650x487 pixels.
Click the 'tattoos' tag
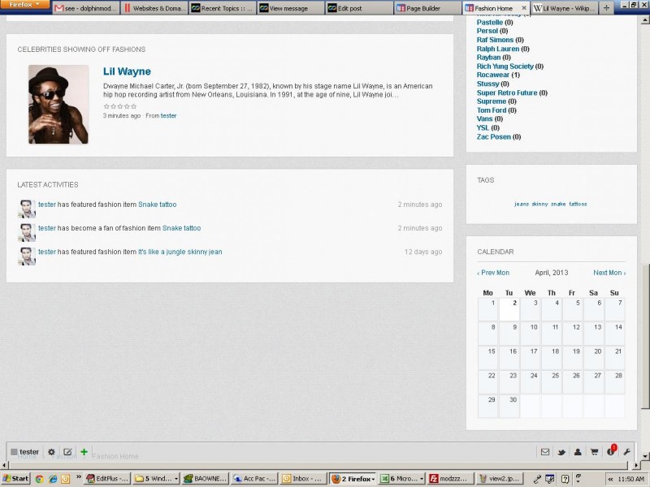pos(578,204)
